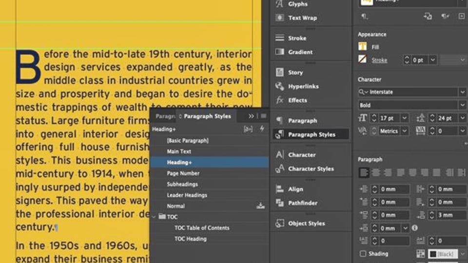Open the Metrics kerning dropdown
Screen dimensions: 468x263
click(405, 131)
